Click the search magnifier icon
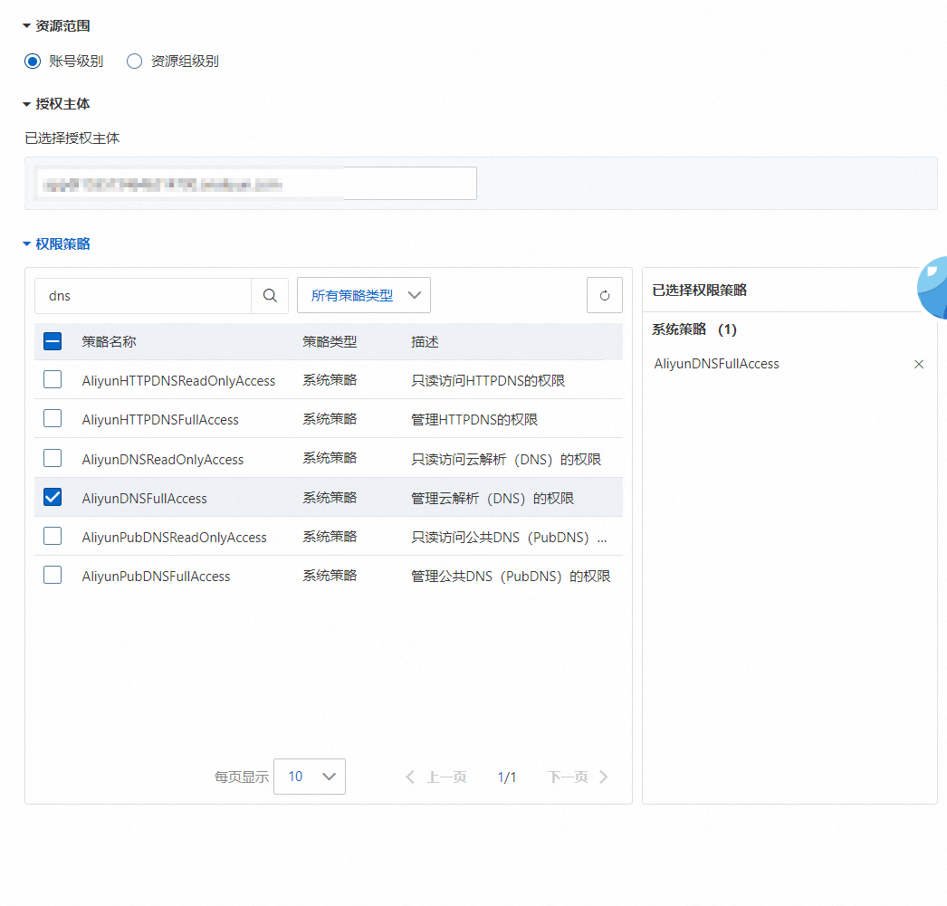The height and width of the screenshot is (906, 947). point(270,296)
